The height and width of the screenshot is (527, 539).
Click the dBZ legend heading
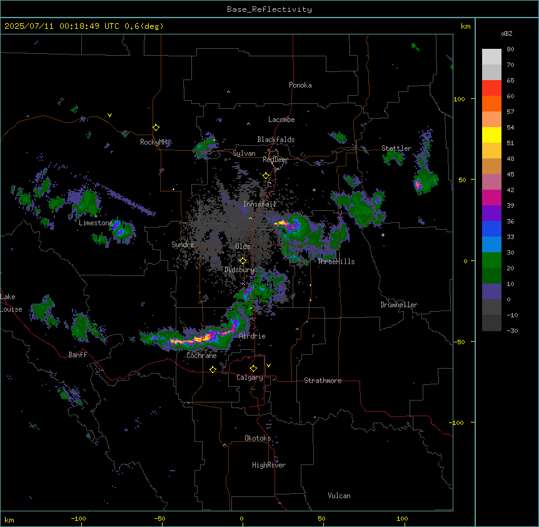[506, 33]
